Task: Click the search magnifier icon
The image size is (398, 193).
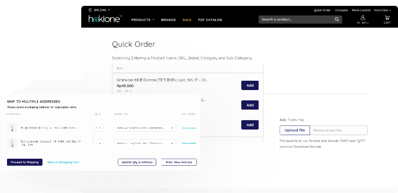Action: click(337, 20)
